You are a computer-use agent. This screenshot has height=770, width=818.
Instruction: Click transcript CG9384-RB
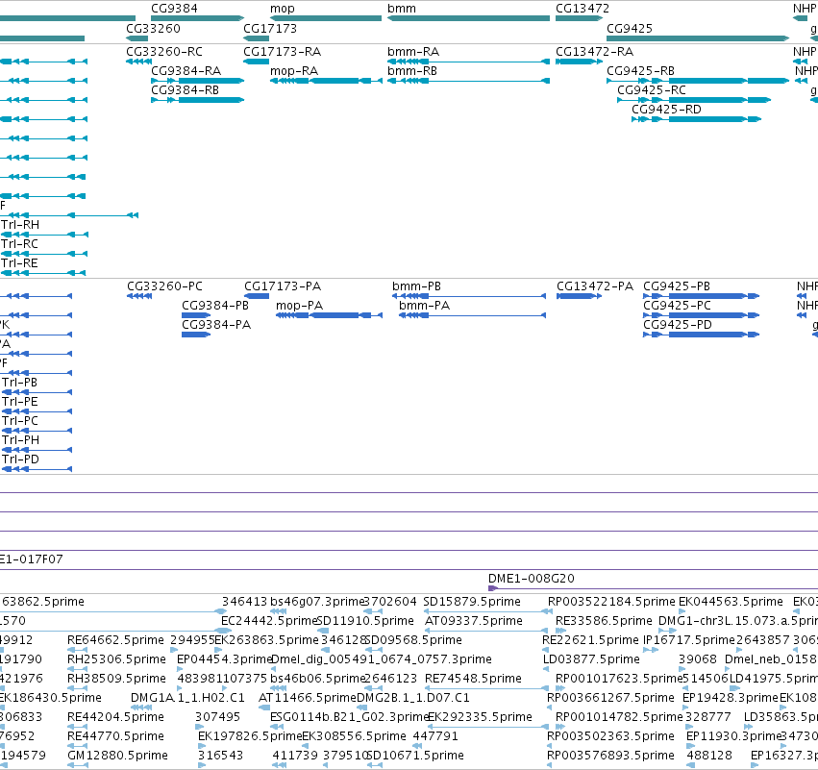185,90
